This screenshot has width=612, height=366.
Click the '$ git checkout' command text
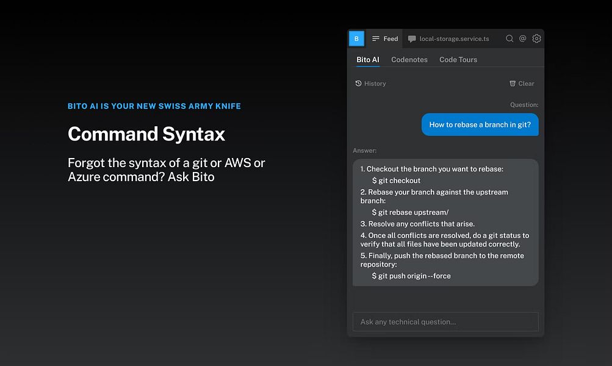396,181
